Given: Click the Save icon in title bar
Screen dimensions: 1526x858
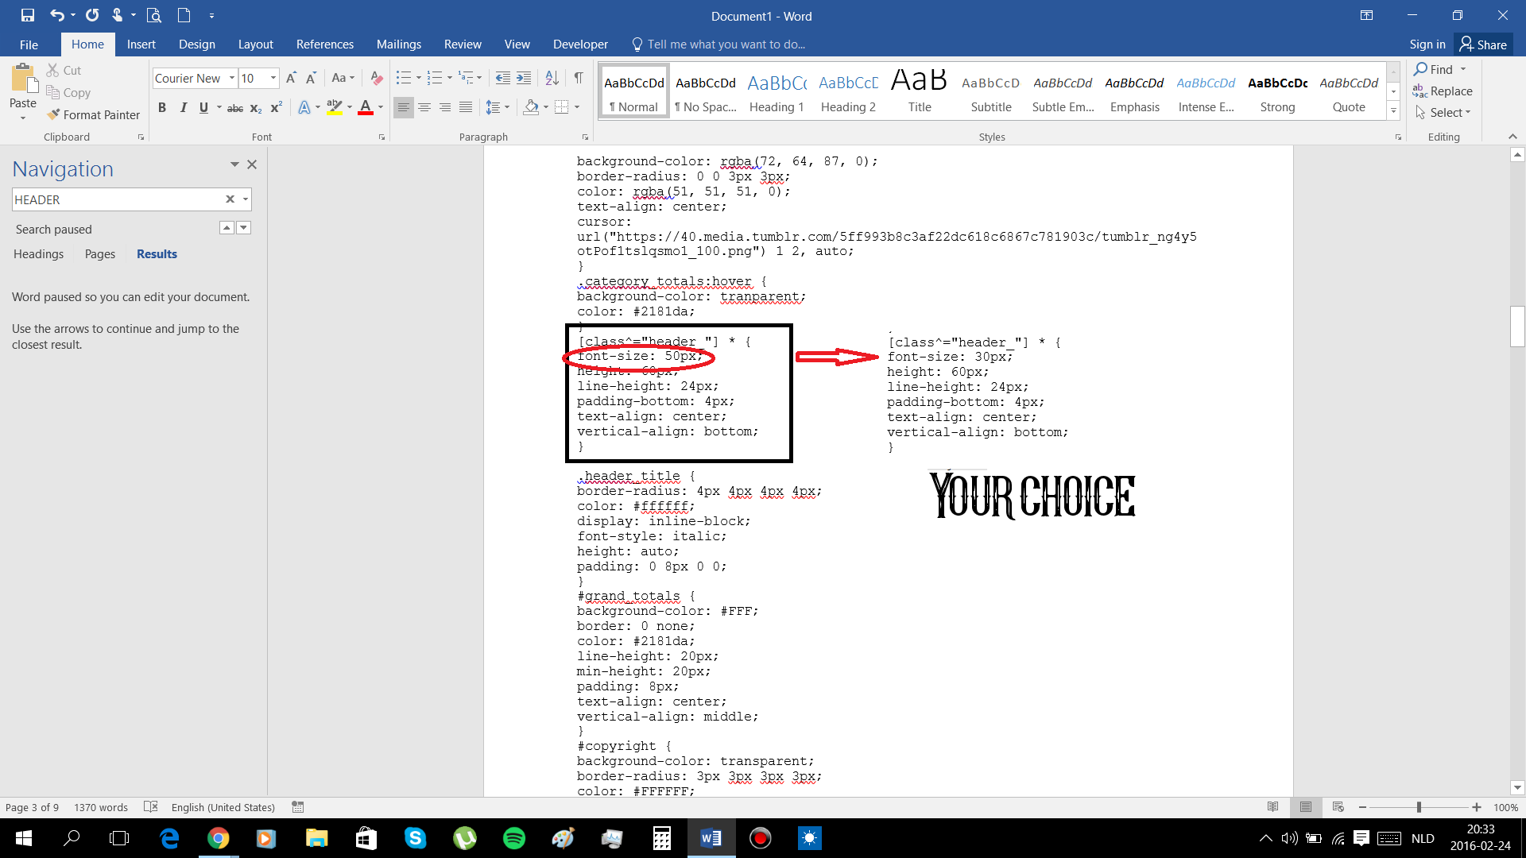Looking at the screenshot, I should pyautogui.click(x=28, y=15).
